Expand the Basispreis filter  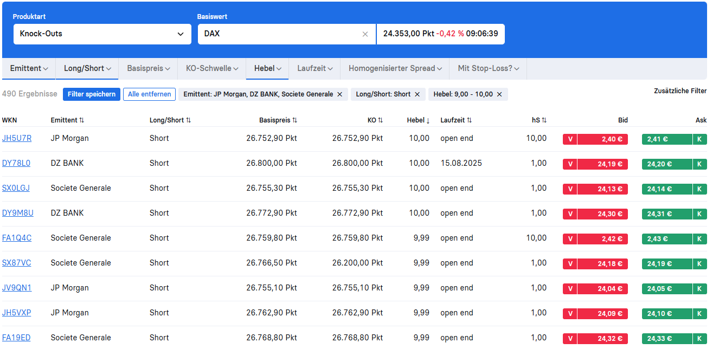149,68
